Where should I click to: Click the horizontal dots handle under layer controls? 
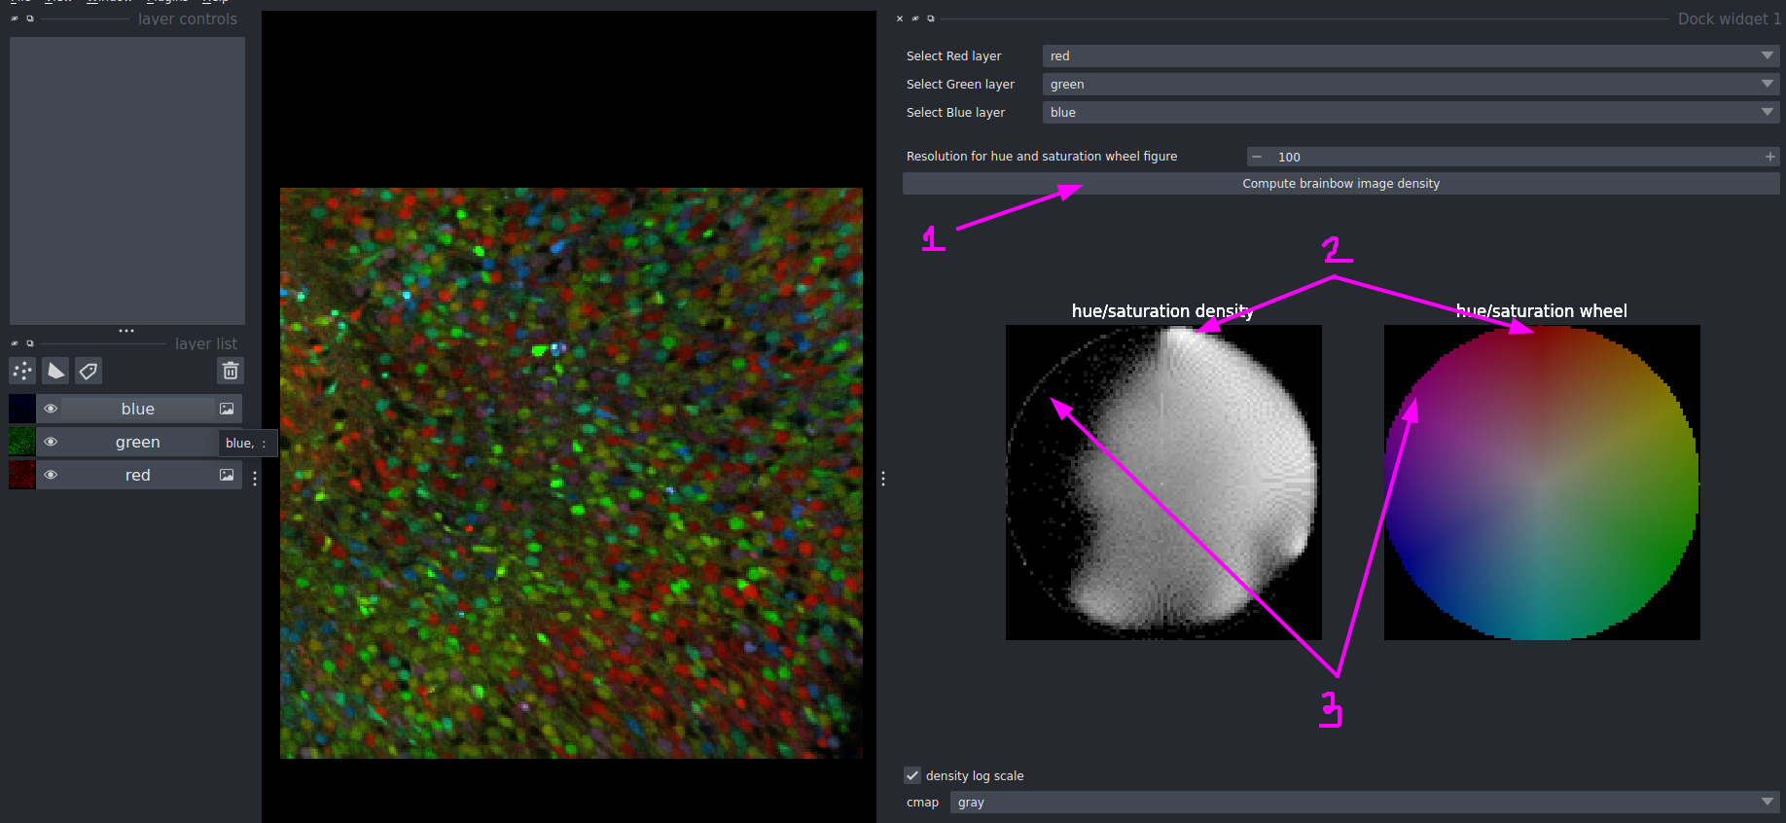pos(126,331)
